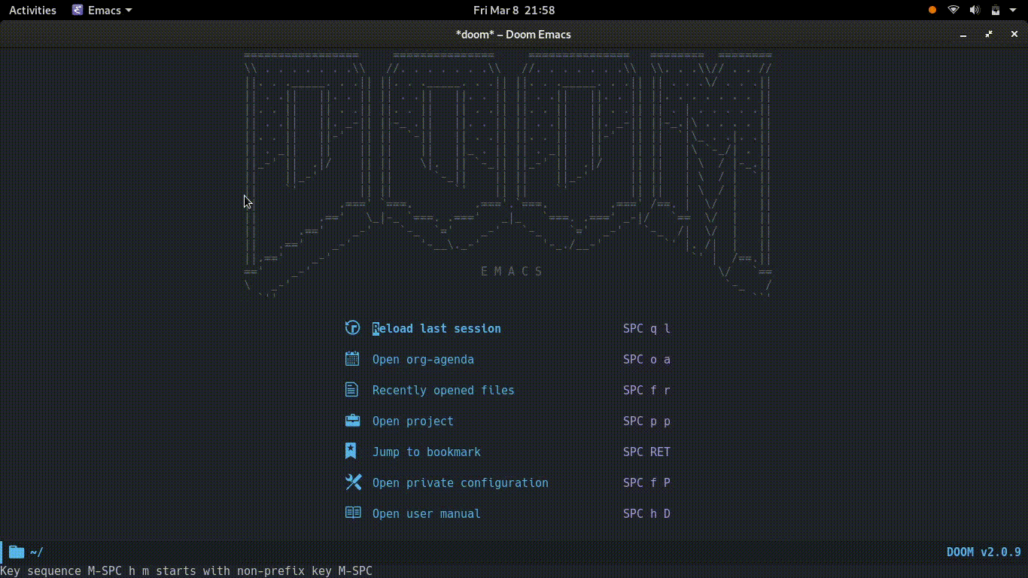
Task: Click the calendar icon beside Open org-agenda
Action: point(352,358)
